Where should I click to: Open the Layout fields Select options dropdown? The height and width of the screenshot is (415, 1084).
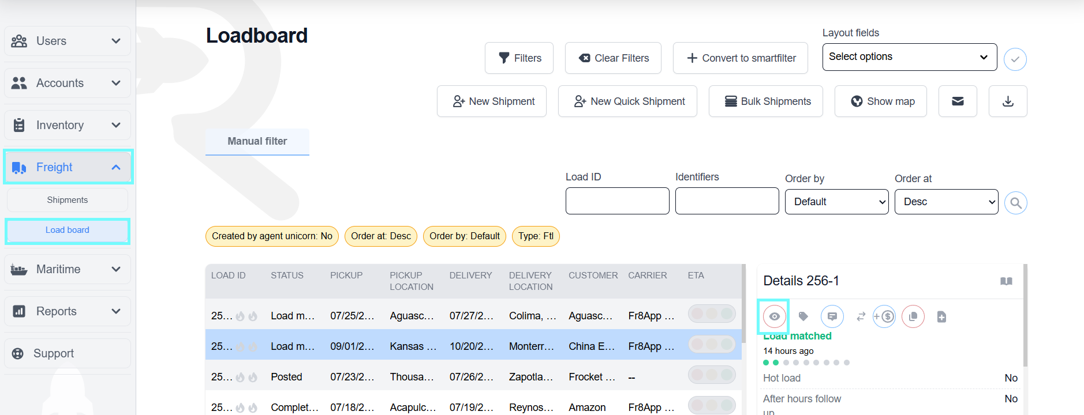click(910, 57)
